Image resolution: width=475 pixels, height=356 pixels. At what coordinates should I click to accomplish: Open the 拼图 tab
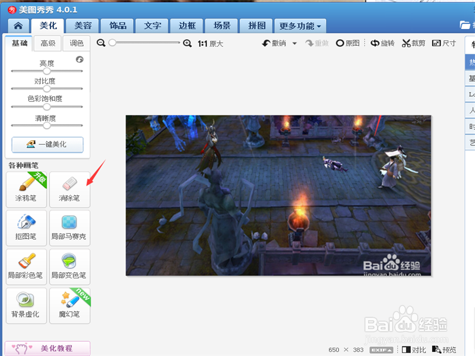click(257, 26)
